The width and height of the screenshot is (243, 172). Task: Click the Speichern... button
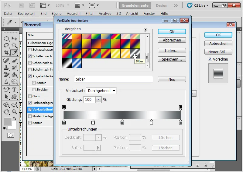pyautogui.click(x=172, y=59)
